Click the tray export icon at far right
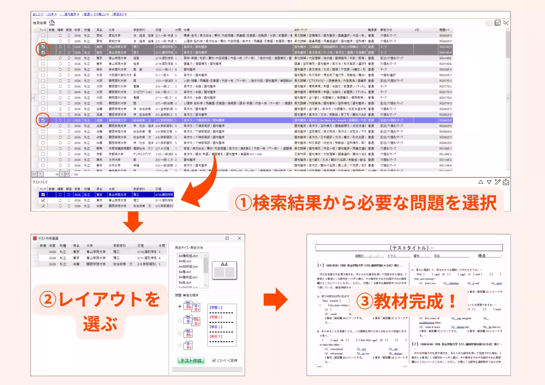The width and height of the screenshot is (545, 385). pyautogui.click(x=506, y=182)
